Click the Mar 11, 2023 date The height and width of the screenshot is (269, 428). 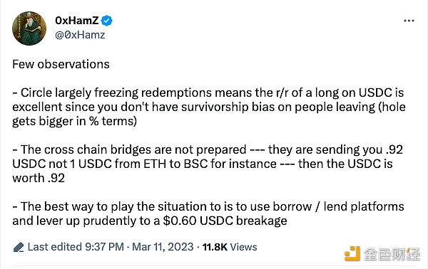[x=163, y=247]
